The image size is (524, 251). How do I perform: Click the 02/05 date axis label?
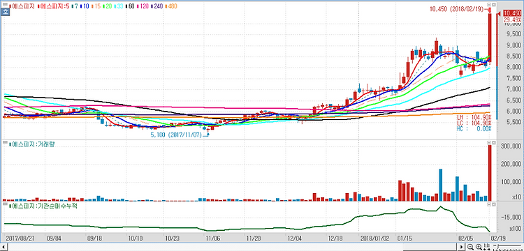[x=465, y=238]
